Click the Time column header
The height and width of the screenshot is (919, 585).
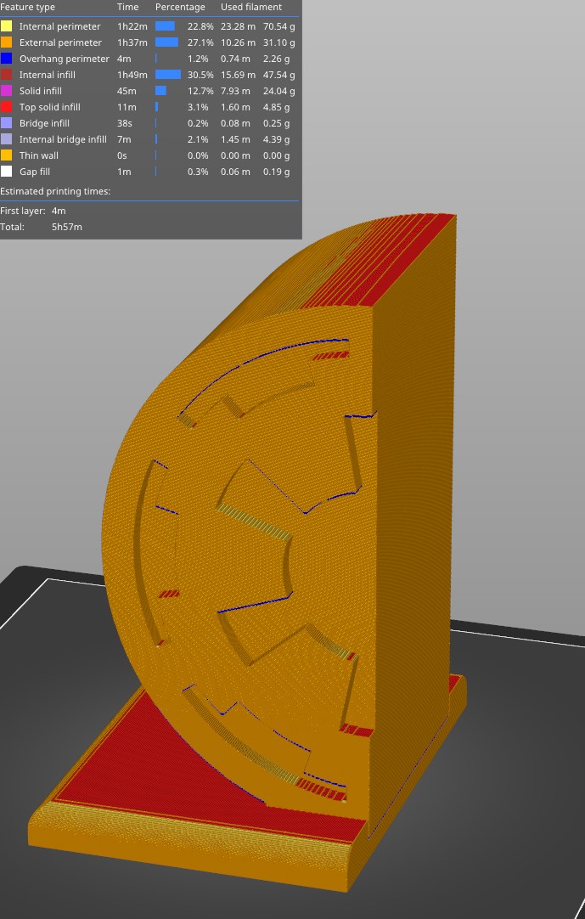click(x=128, y=7)
